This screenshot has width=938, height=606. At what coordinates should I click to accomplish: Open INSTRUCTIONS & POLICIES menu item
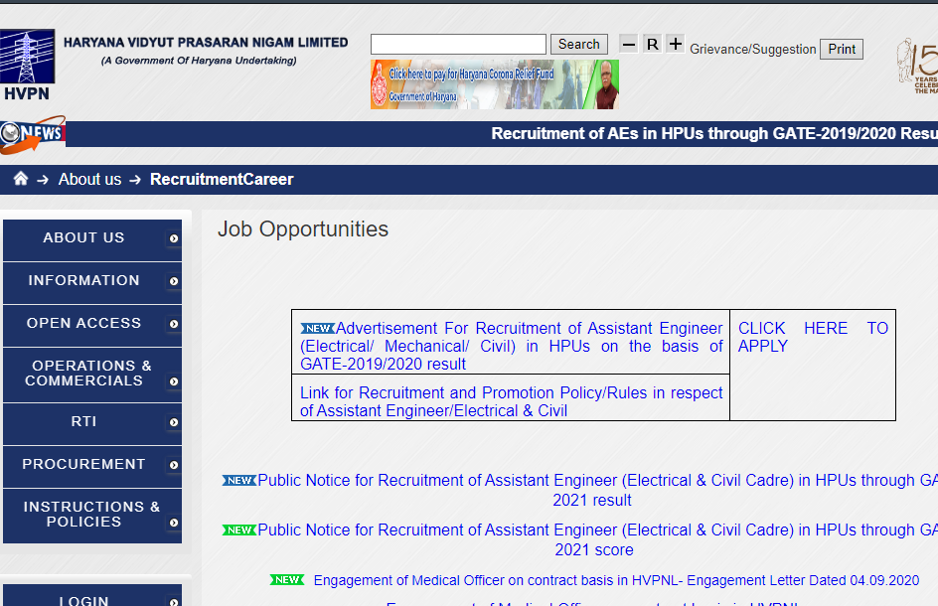click(92, 516)
